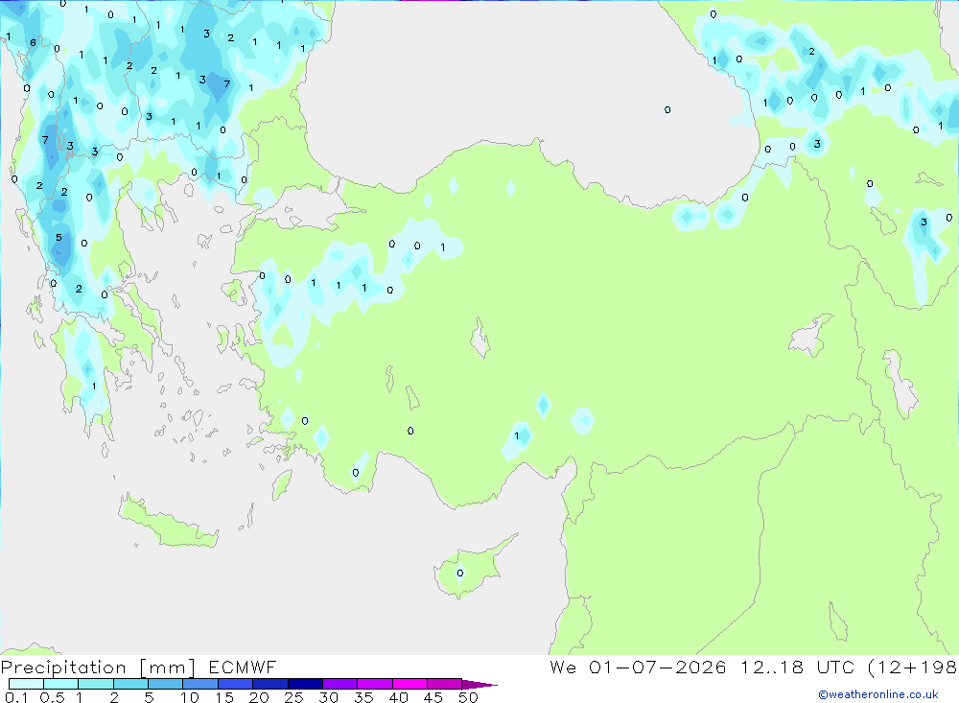959x703 pixels.
Task: Click the '6' precipitation value at top-left
Action: pyautogui.click(x=33, y=42)
